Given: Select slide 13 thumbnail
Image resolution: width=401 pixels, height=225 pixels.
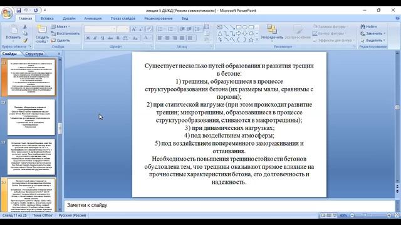Looking at the screenshot, I should click(x=31, y=157).
